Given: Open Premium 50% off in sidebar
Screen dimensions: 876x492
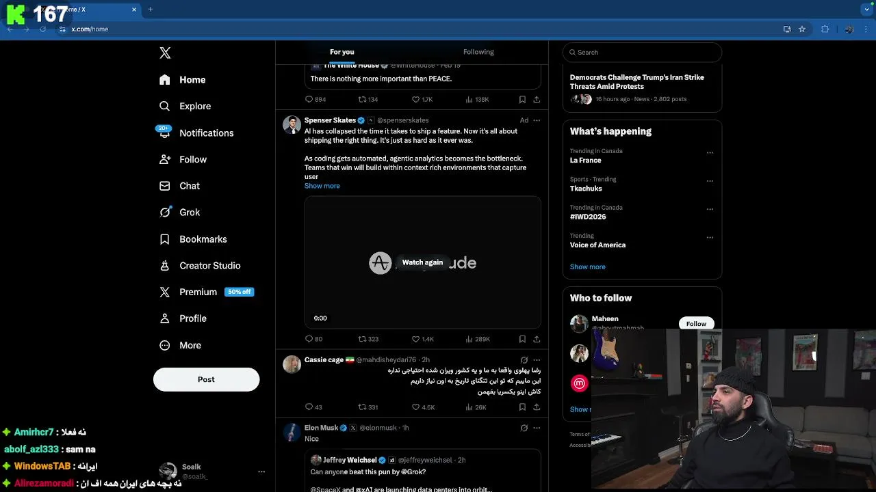Looking at the screenshot, I should 206,292.
